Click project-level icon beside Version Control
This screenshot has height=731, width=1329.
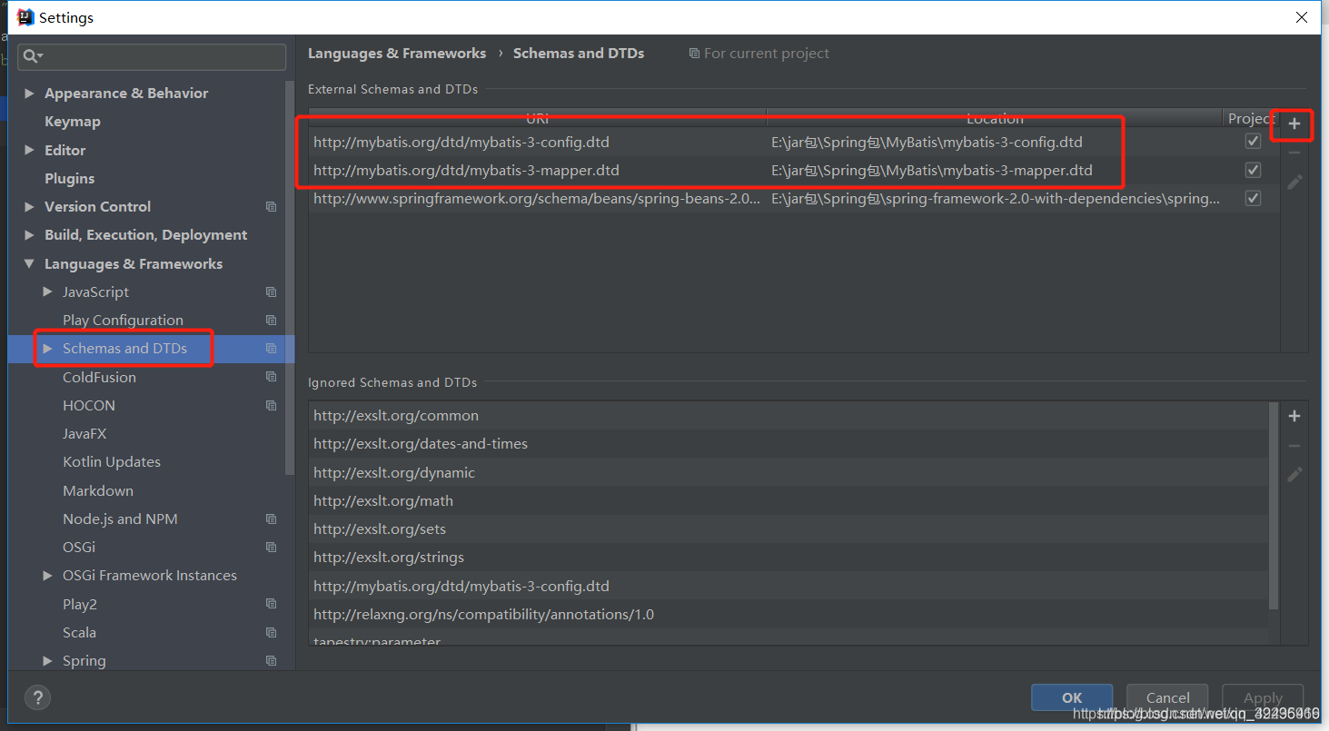coord(271,207)
